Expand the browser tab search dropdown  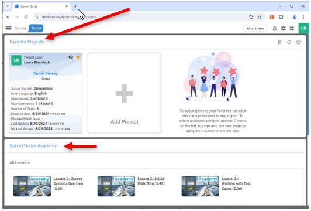point(8,6)
